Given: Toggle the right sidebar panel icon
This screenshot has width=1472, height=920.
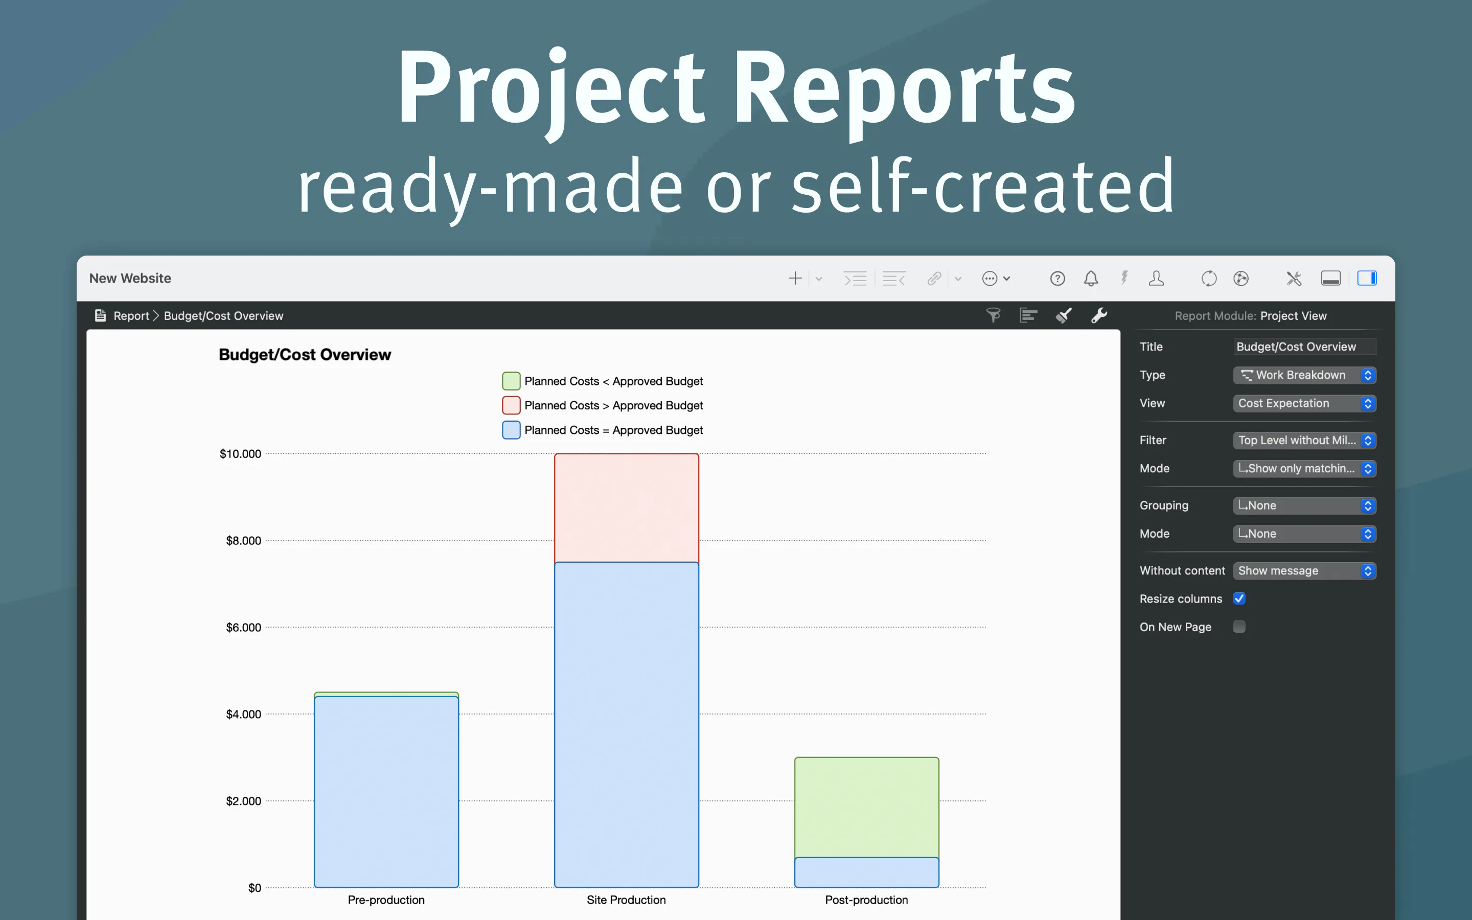Looking at the screenshot, I should click(x=1367, y=279).
